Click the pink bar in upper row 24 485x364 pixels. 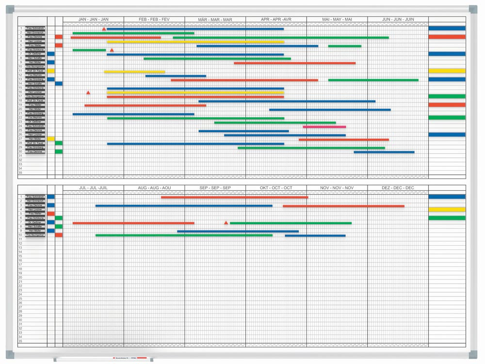coord(324,127)
